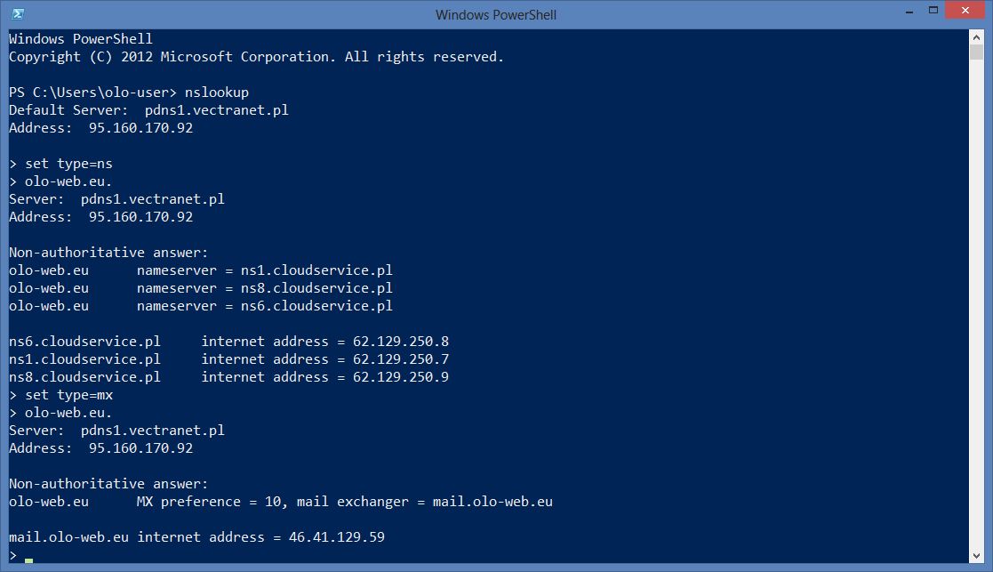Open the PowerShell system menu icon
The image size is (993, 572).
coord(18,14)
